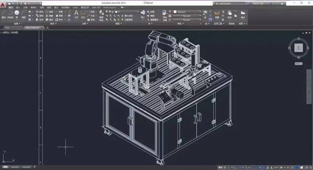The height and width of the screenshot is (170, 313).
Task: Click Match Properties (特性匹配) icon
Action: [x=165, y=16]
